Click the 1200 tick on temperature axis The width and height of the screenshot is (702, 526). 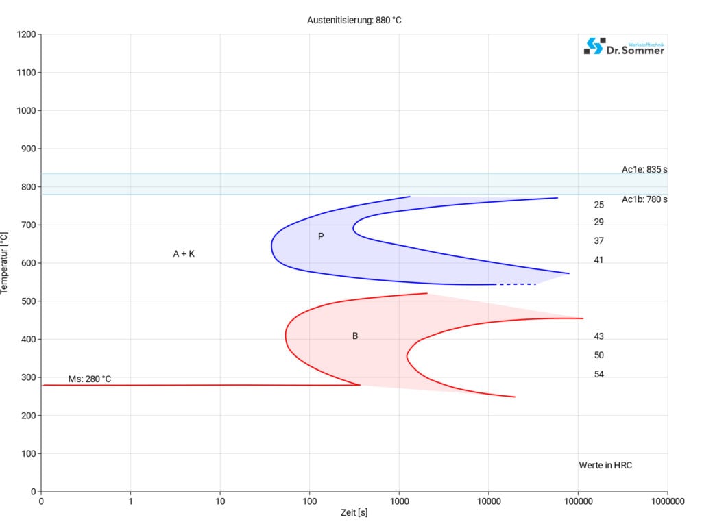click(x=25, y=34)
